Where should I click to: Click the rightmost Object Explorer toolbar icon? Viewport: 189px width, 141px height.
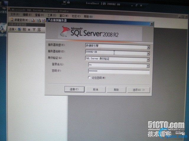click(39, 30)
